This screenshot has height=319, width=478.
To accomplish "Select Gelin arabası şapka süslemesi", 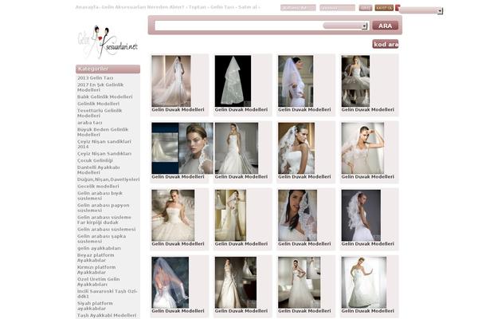I will tap(101, 238).
